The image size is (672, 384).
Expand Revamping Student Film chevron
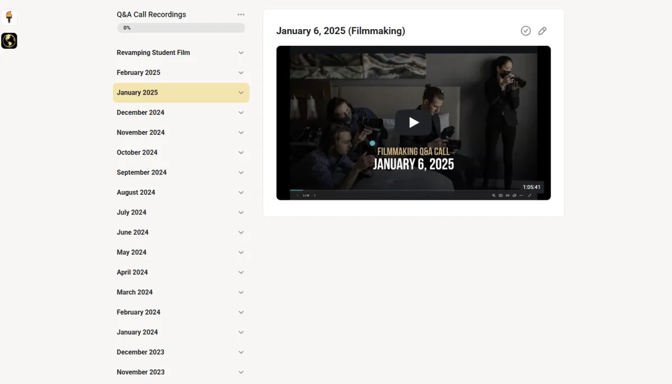(x=241, y=53)
